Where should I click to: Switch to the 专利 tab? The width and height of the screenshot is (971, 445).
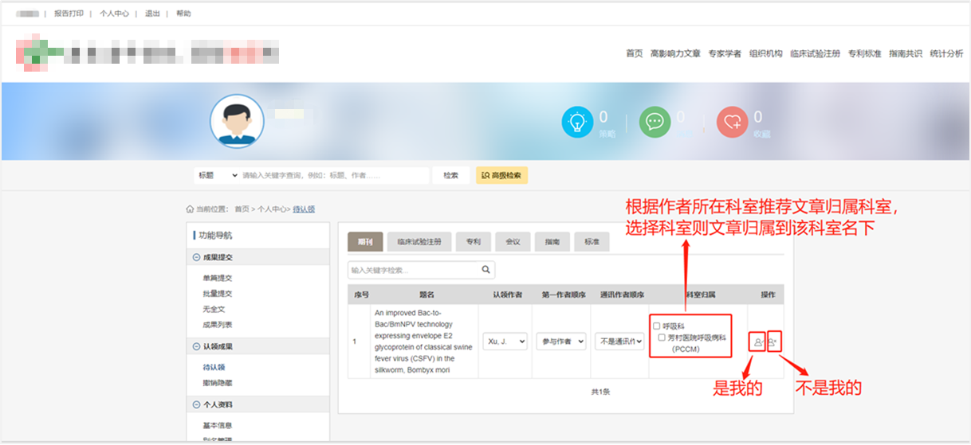click(x=473, y=242)
